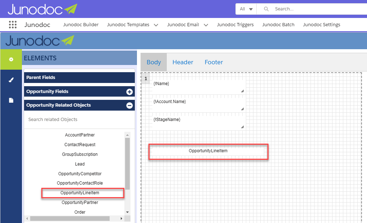Select Order in related objects list
This screenshot has height=223, width=367.
tap(80, 212)
